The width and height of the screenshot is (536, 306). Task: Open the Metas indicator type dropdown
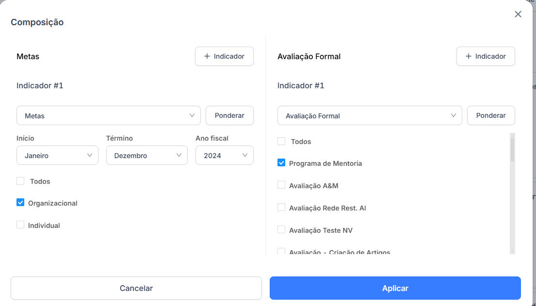tap(109, 115)
